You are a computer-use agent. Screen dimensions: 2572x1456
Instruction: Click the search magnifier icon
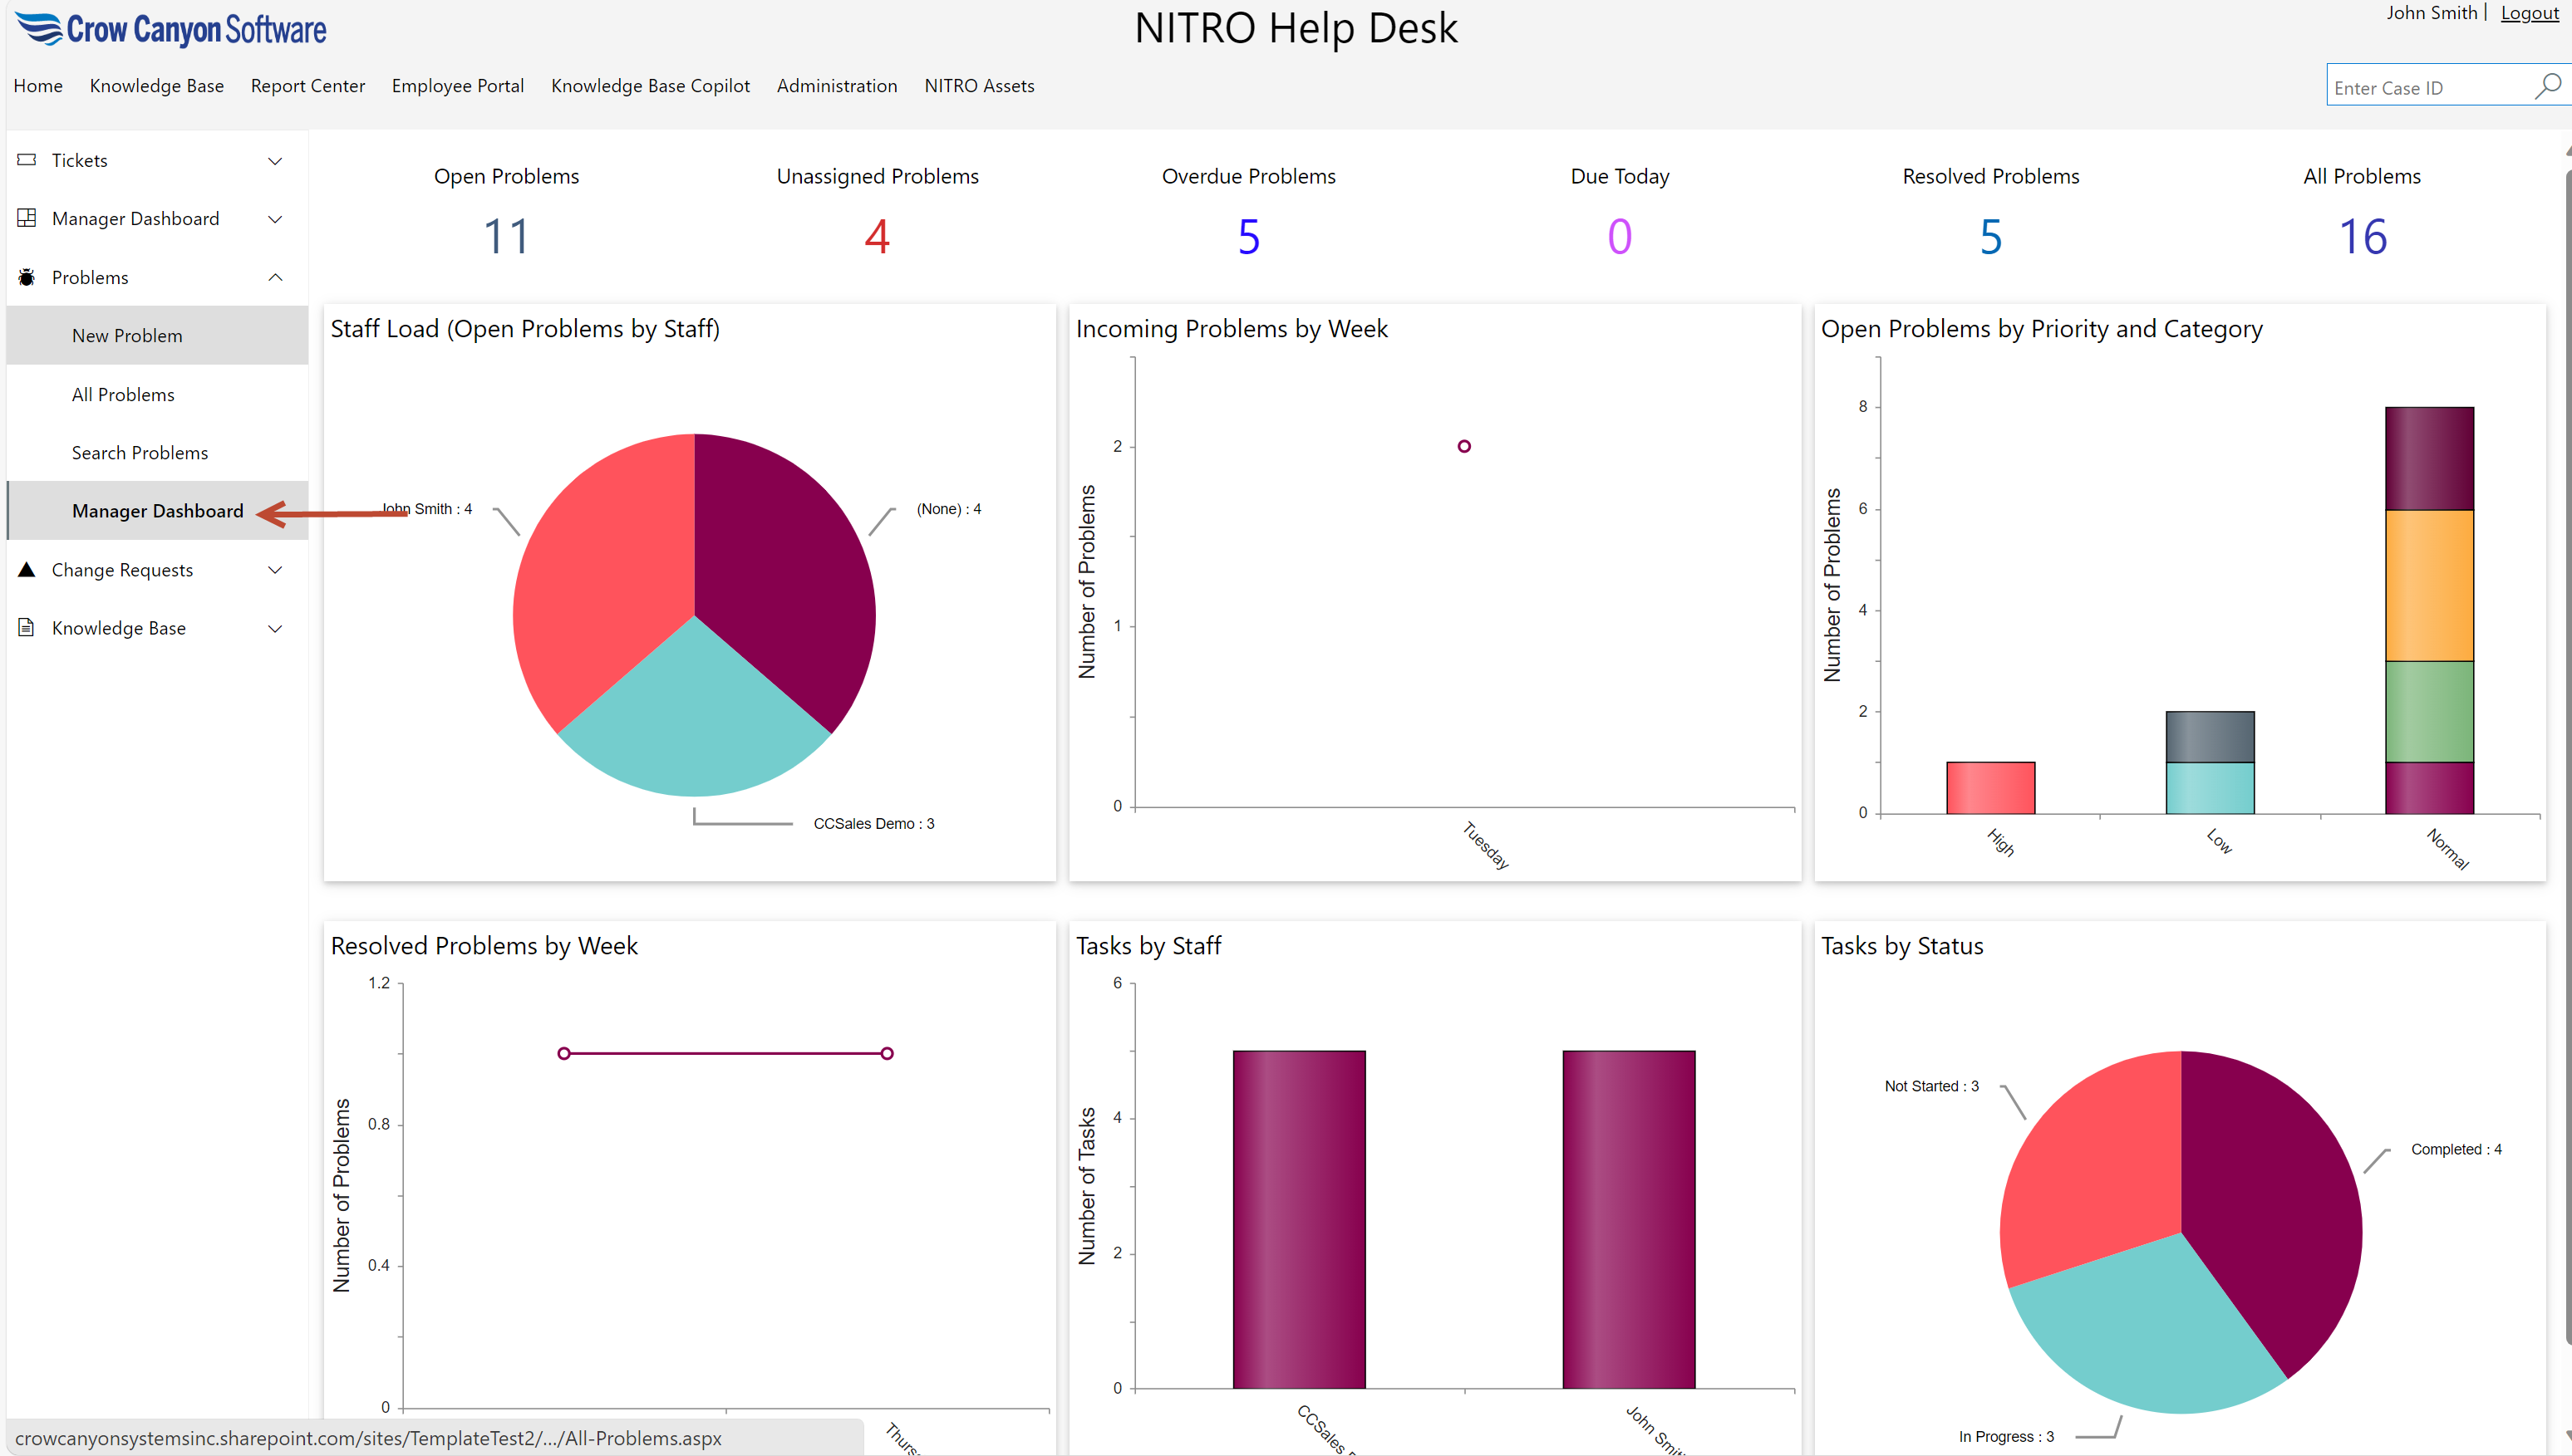(2547, 86)
